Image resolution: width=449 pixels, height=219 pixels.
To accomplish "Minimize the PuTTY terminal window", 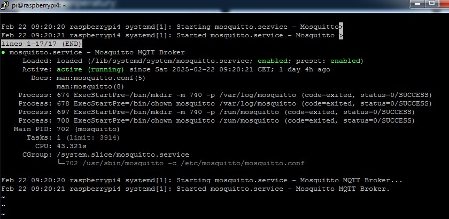I will pyautogui.click(x=419, y=4).
